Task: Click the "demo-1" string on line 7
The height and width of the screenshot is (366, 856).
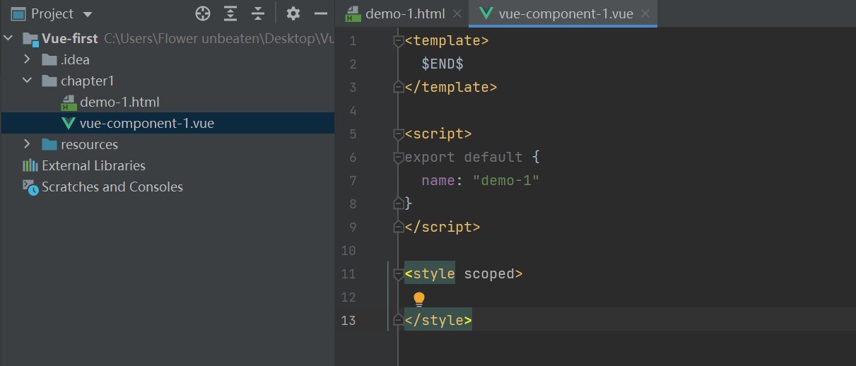Action: pyautogui.click(x=506, y=180)
